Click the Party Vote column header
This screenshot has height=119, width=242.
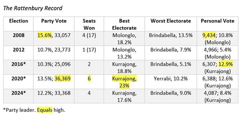(x=54, y=21)
